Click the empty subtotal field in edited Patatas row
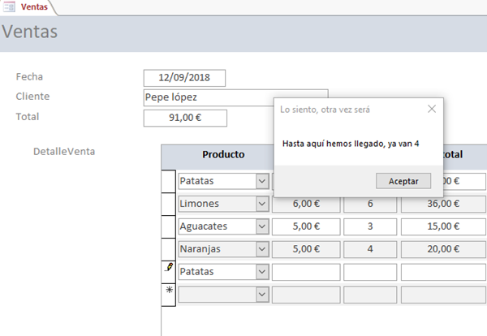The width and height of the screenshot is (487, 336). pos(443,272)
